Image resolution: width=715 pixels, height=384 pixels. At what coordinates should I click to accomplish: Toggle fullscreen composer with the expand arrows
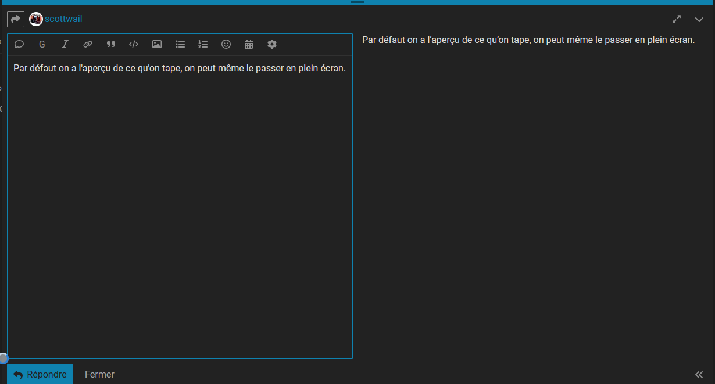[x=677, y=19]
